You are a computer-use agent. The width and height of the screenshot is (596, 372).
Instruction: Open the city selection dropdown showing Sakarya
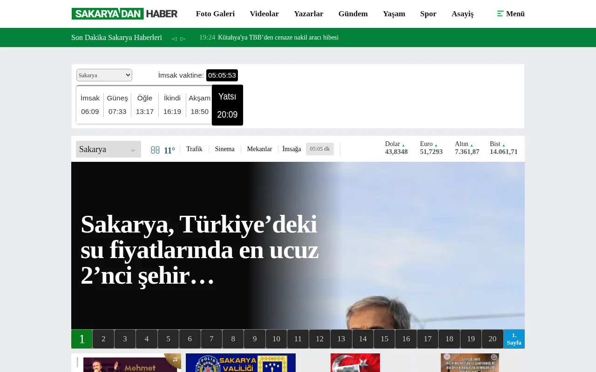tap(104, 75)
